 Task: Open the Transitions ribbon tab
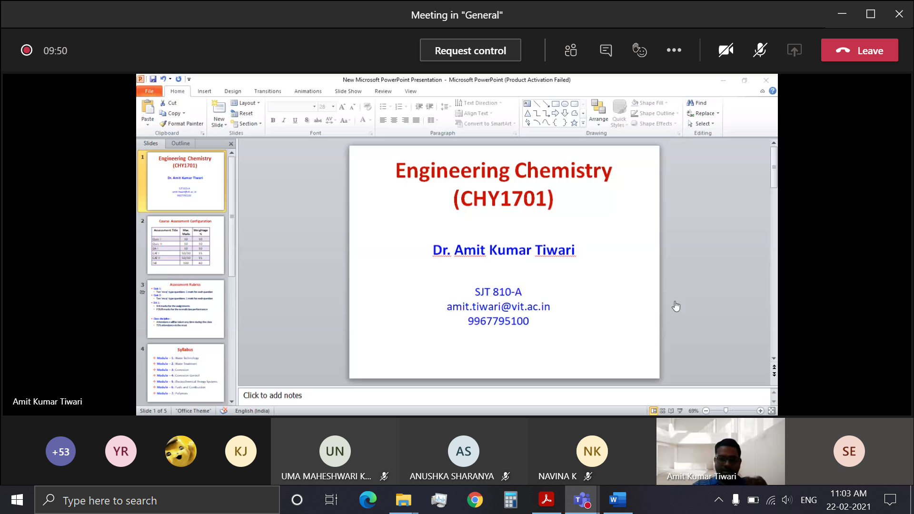(x=268, y=91)
